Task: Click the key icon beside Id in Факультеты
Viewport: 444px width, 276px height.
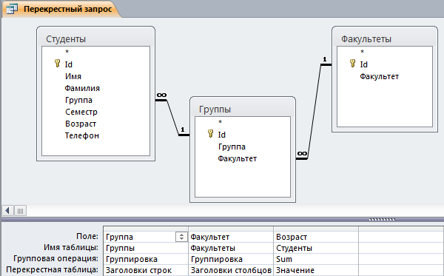Action: [x=352, y=64]
